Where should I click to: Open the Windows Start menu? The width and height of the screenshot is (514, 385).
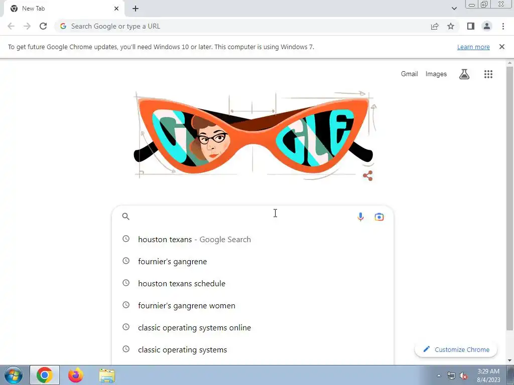[x=14, y=375]
